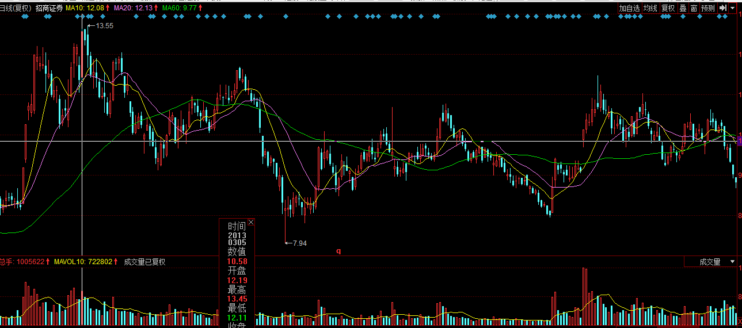Click the 窗 multi-window icon
Screen dimensions: 742x328
coord(694,8)
